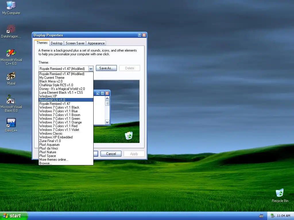This screenshot has width=294, height=220.
Task: Choose the Plus! Aquarium theme
Action: point(66,145)
